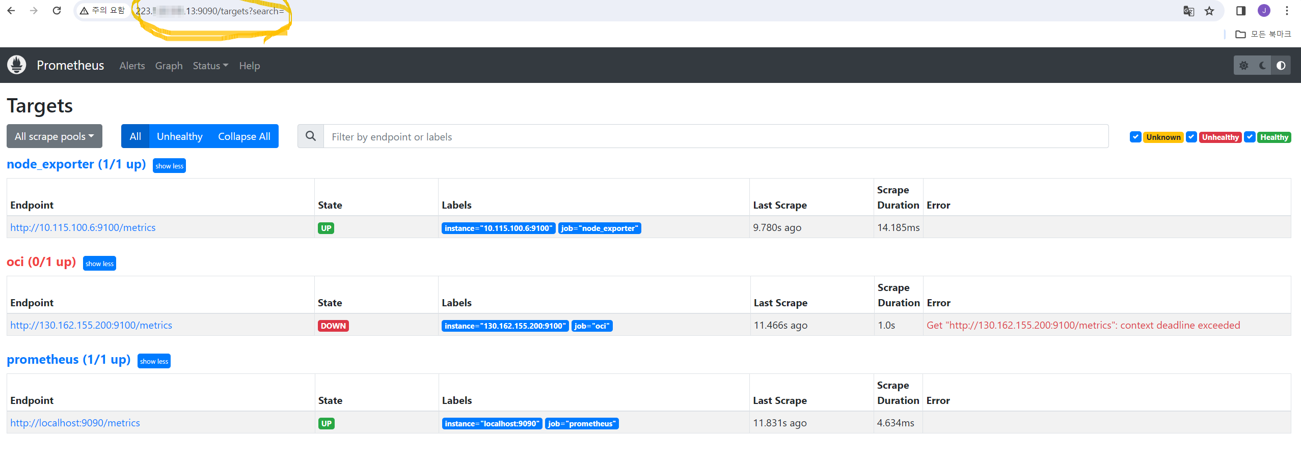Screen dimensions: 1301x465
Task: Click the instance="130.162.155.200:9100" label
Action: point(505,326)
